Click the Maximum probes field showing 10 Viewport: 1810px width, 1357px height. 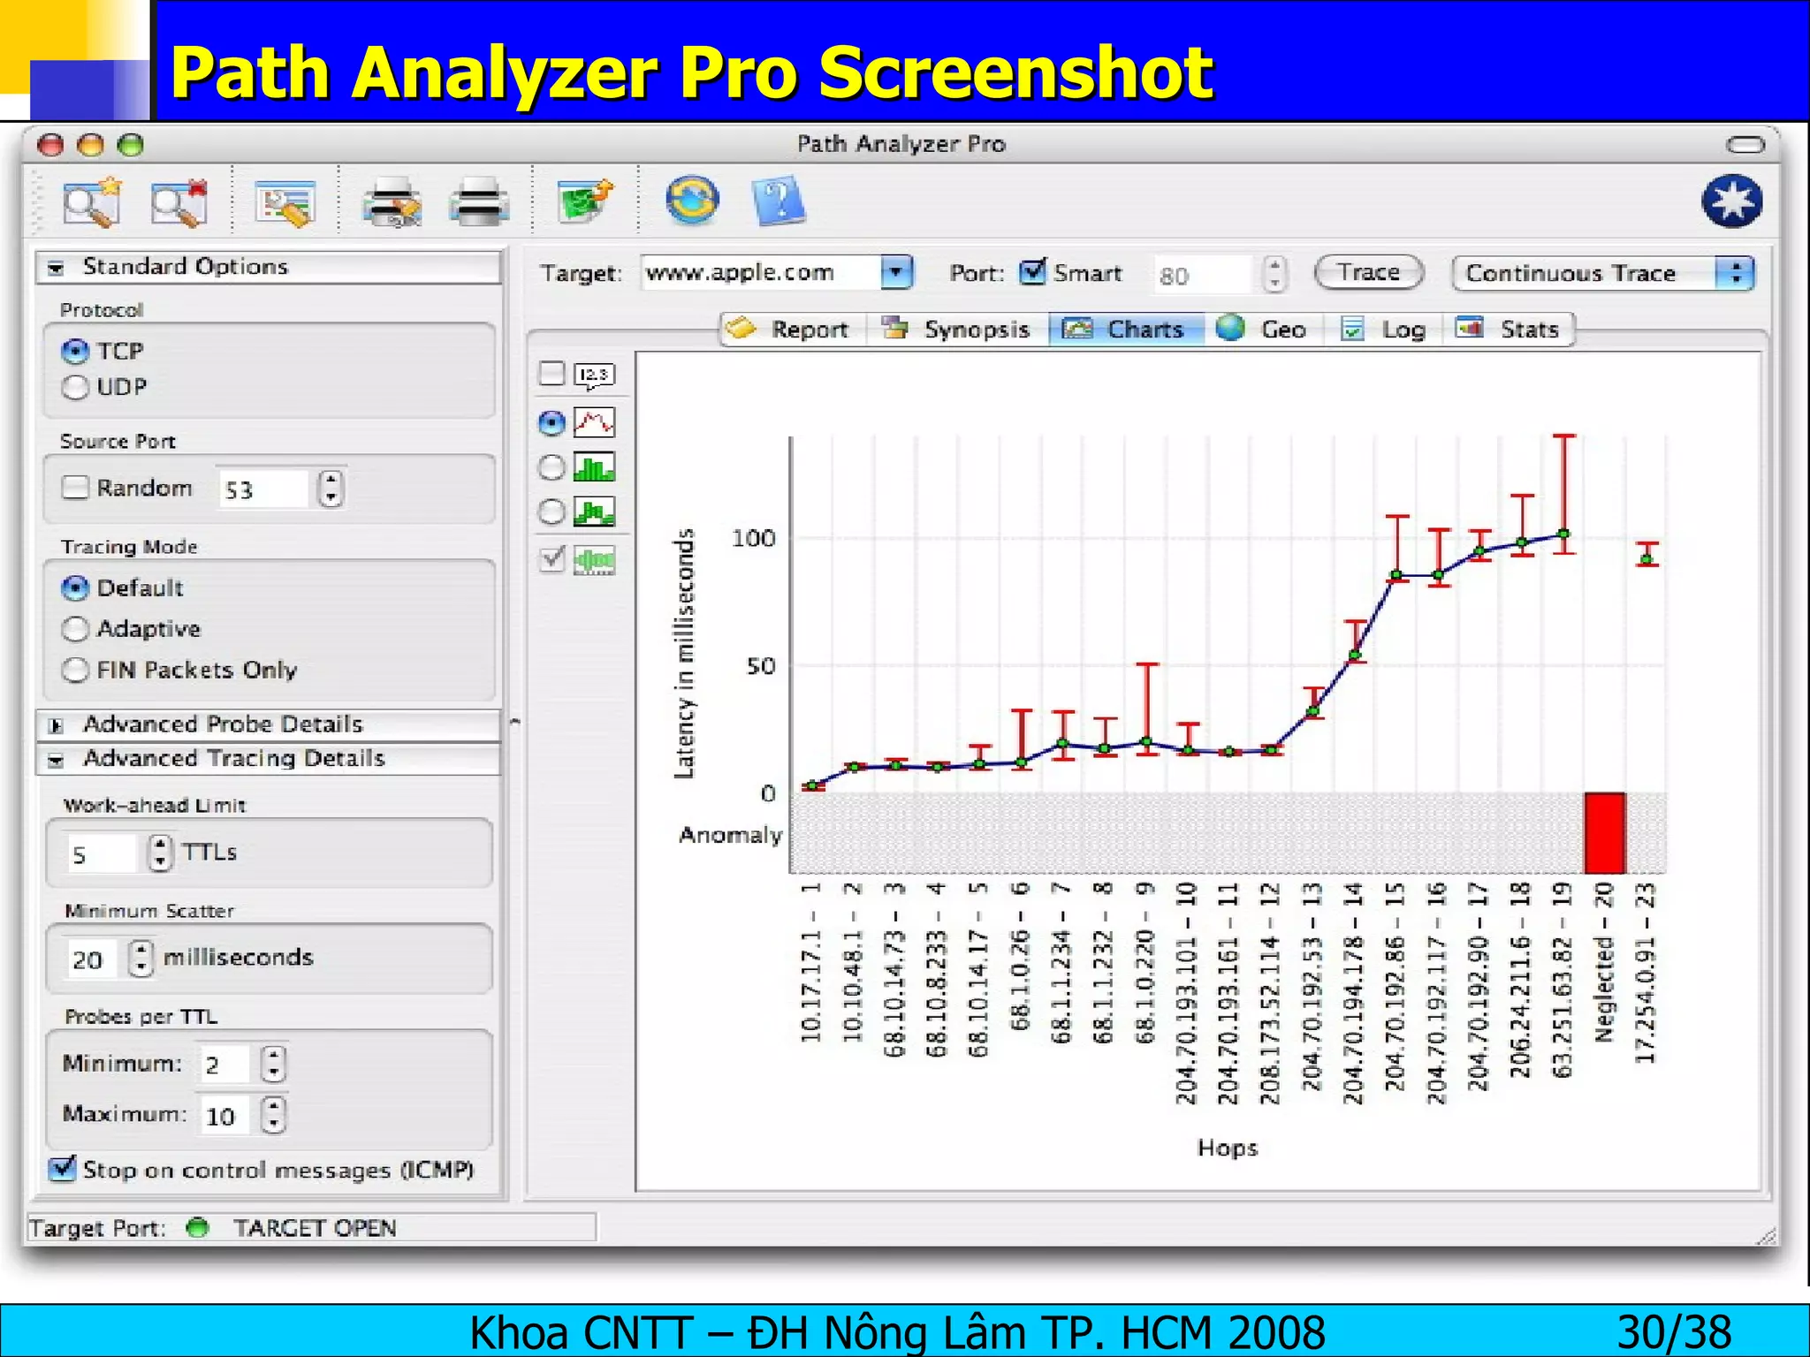tap(226, 1117)
